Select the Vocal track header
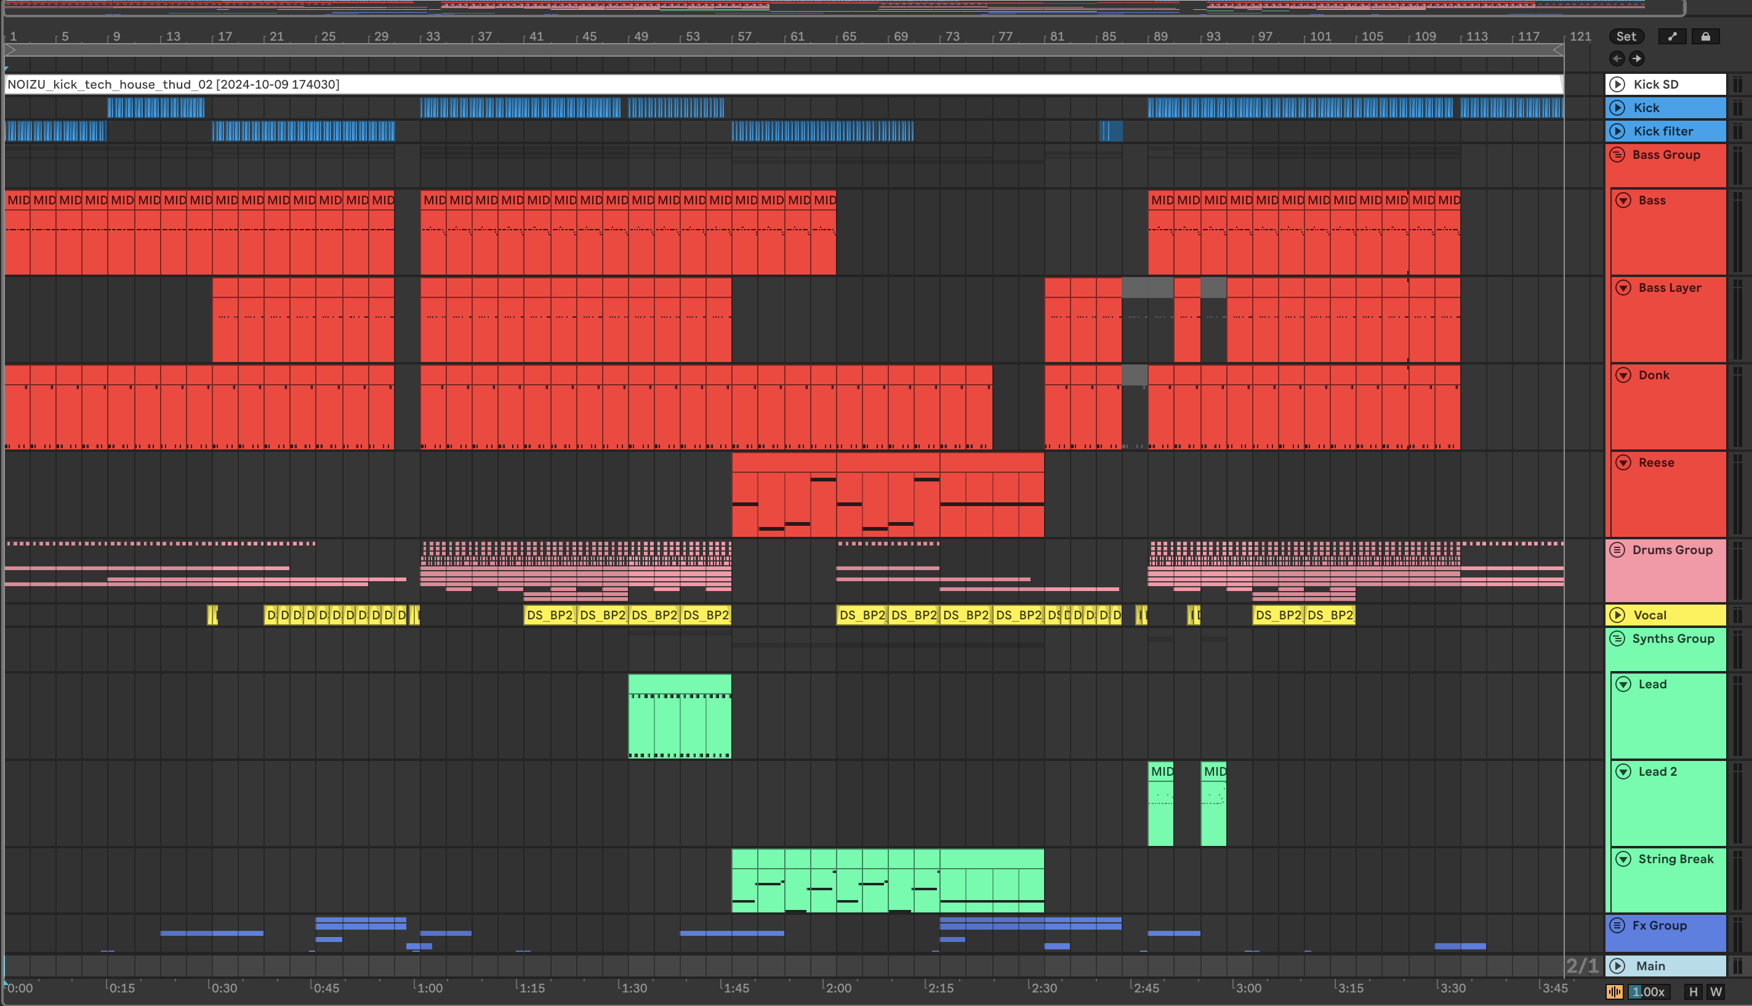The width and height of the screenshot is (1752, 1006). 1666,615
